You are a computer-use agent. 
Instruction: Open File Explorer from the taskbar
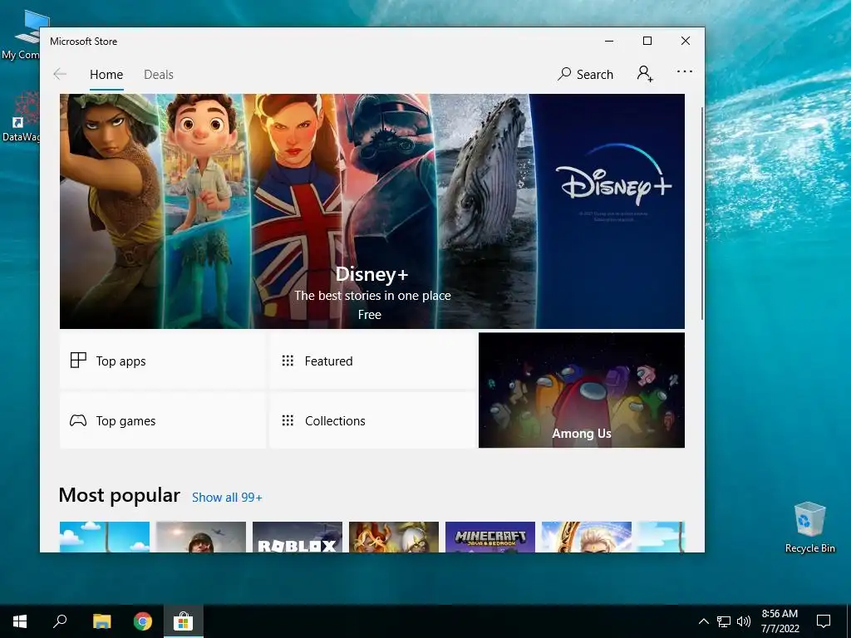coord(101,621)
